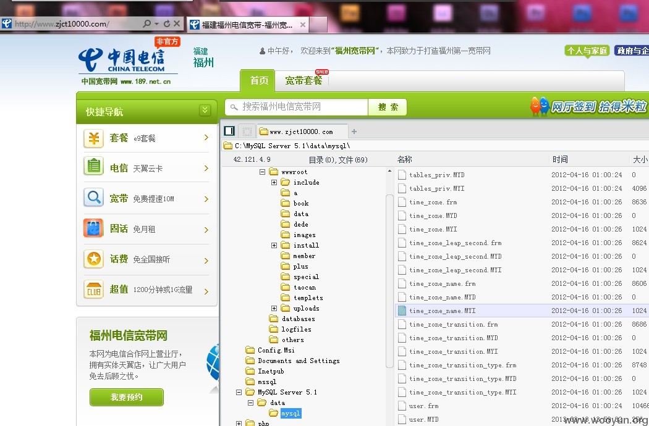Click the 搜索福州电信宽带网 search field
Screen dimensions: 649x426
[x=296, y=107]
